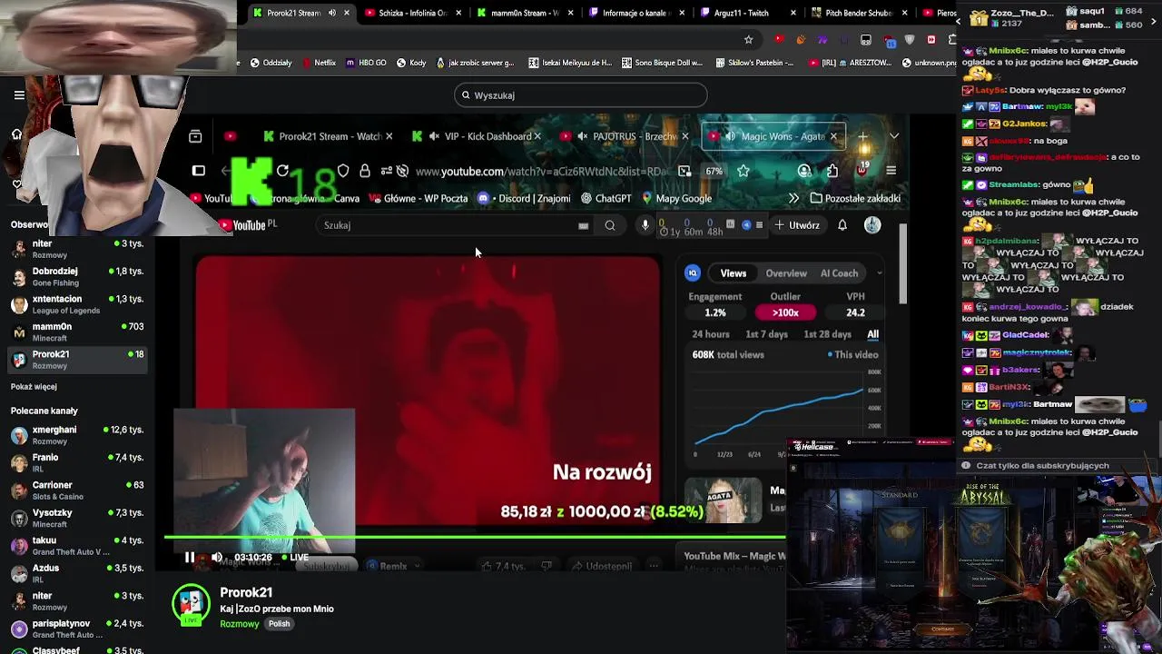The width and height of the screenshot is (1162, 654).
Task: Open the Mapy Google bookmark
Action: 676,198
